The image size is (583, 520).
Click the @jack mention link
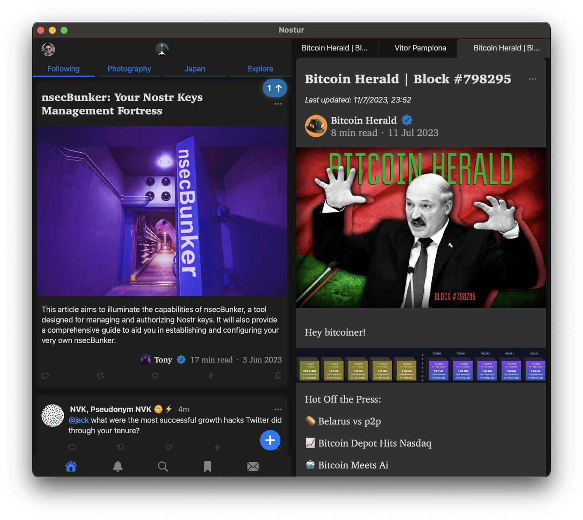(x=79, y=420)
